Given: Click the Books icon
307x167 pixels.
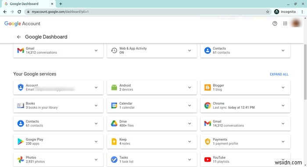Looking at the screenshot, I should [21, 105].
